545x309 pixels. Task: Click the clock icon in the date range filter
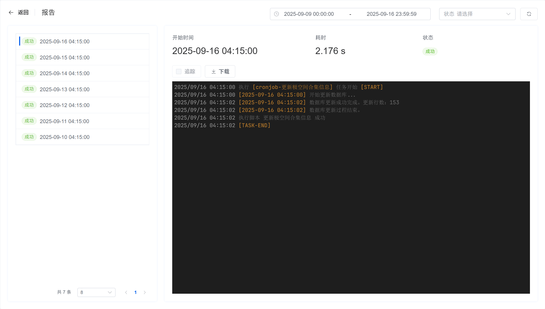pos(277,14)
